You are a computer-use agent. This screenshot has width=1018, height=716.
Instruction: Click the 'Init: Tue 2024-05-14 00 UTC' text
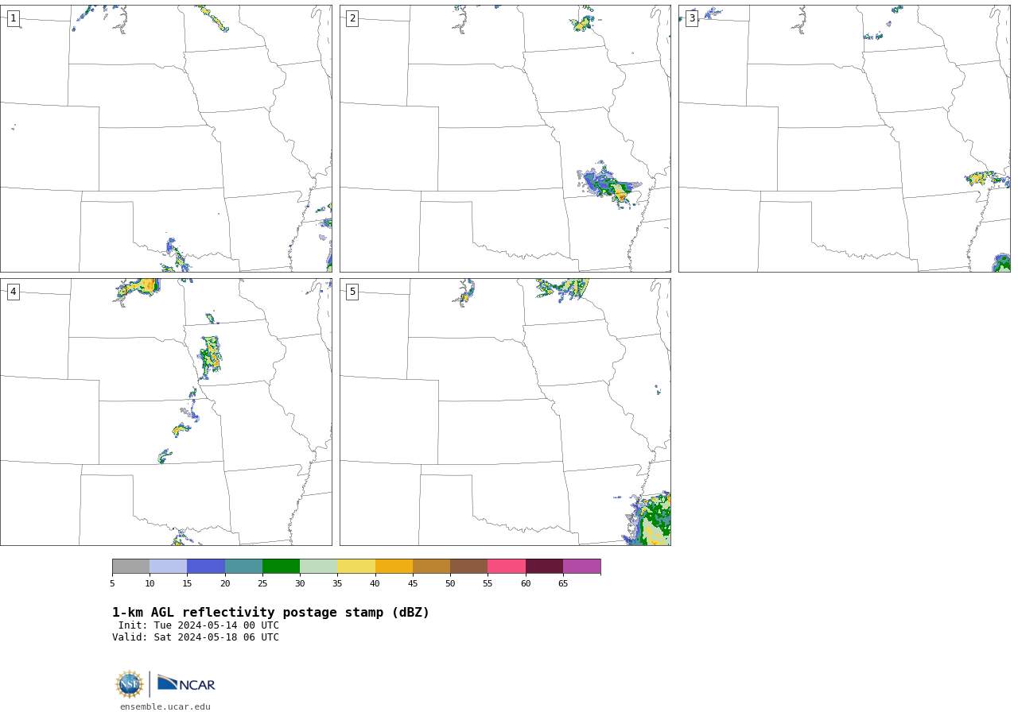point(199,625)
